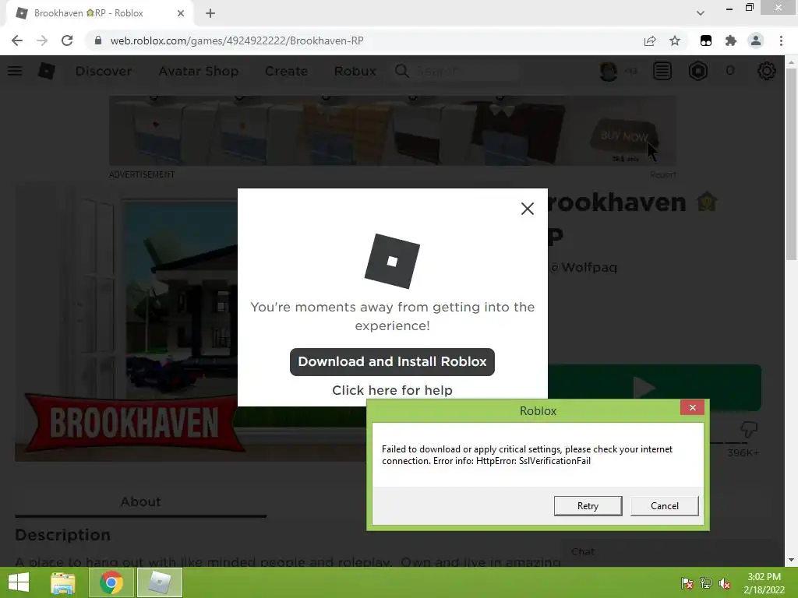Open a new browser tab with plus

tap(210, 13)
